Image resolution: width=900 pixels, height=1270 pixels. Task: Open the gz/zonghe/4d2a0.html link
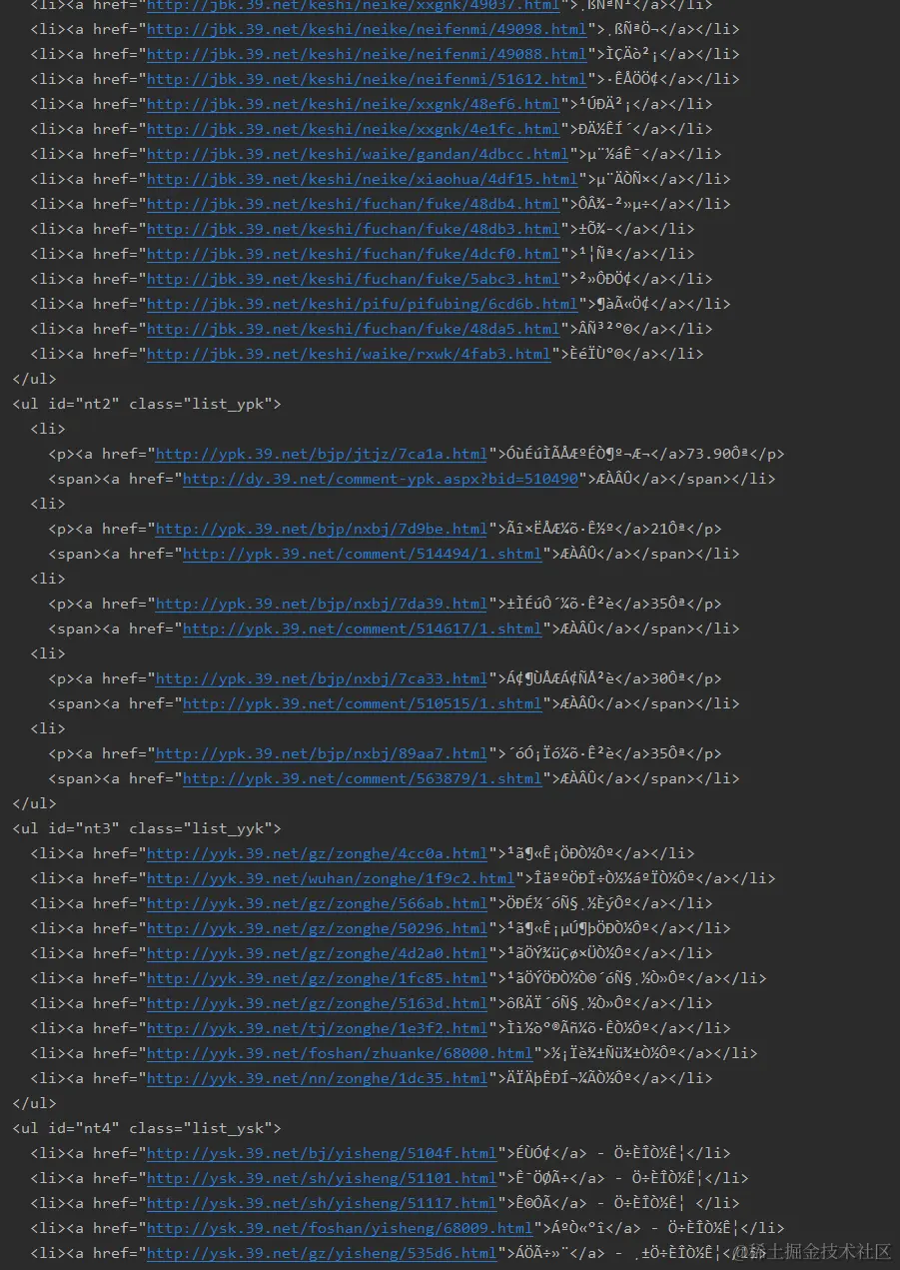point(318,953)
